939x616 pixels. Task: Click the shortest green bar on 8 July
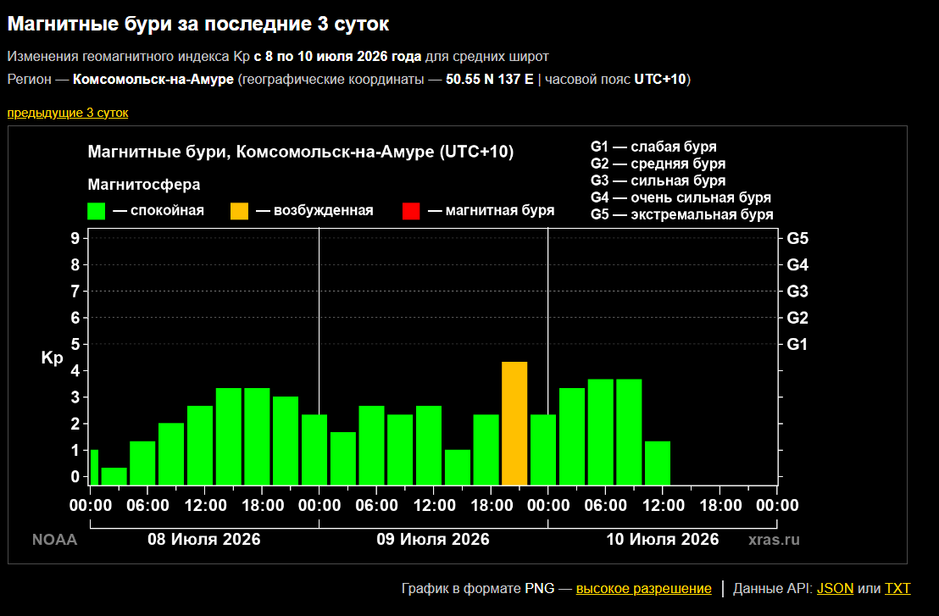coord(114,476)
